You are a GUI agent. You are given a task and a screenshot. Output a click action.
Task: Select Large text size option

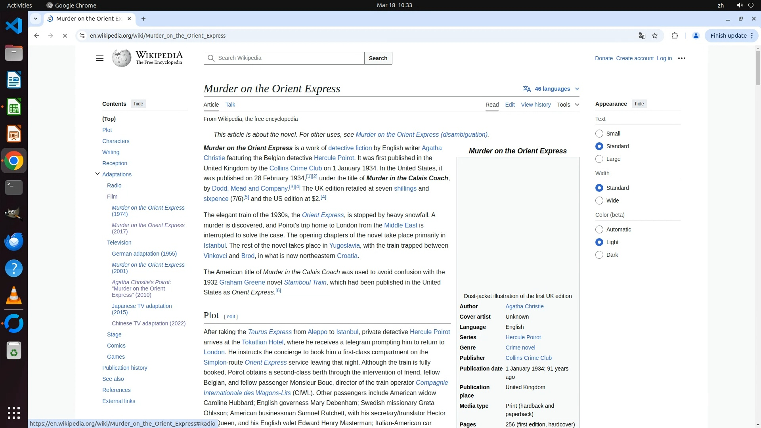tap(599, 159)
